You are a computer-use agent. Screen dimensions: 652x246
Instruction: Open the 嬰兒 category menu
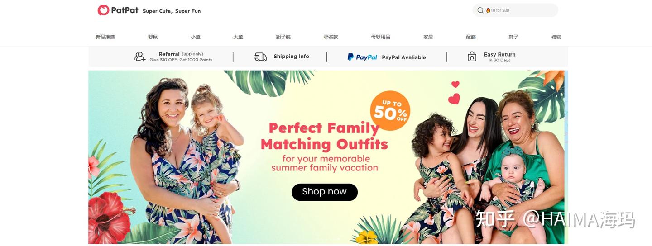point(153,37)
